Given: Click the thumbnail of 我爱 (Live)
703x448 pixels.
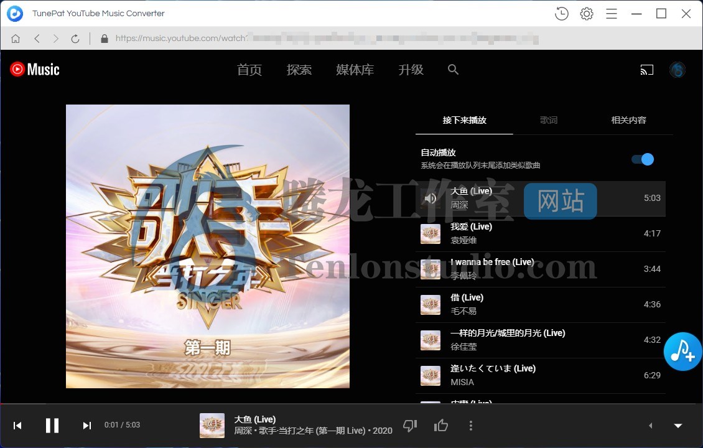Looking at the screenshot, I should (x=431, y=233).
